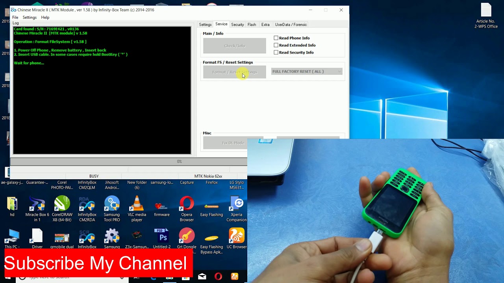The height and width of the screenshot is (283, 504).
Task: Click the BUSY status bar field
Action: [x=94, y=176]
